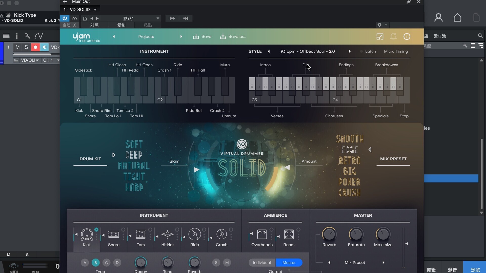Toggle monitor button on track 1
The width and height of the screenshot is (486, 273).
pos(45,47)
